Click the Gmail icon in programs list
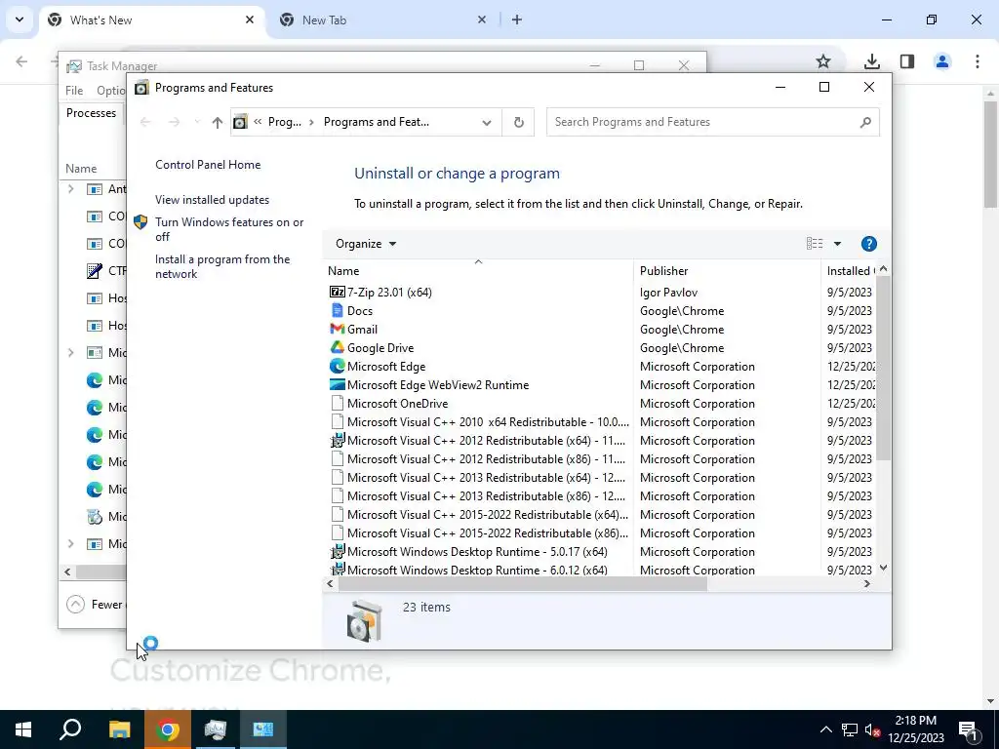 point(337,330)
